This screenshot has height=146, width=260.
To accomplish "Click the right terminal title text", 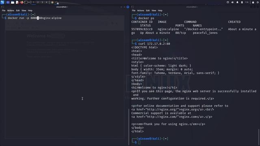I will point(192,7).
